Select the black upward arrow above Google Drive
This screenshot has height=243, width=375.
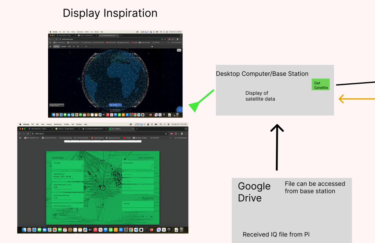277,148
